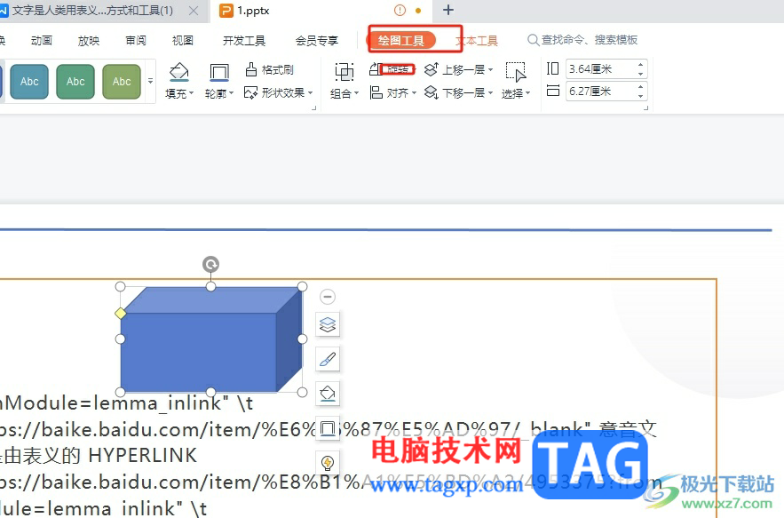Edit the shape width field 6.27厘米
Screen dimensions: 784x518
600,92
